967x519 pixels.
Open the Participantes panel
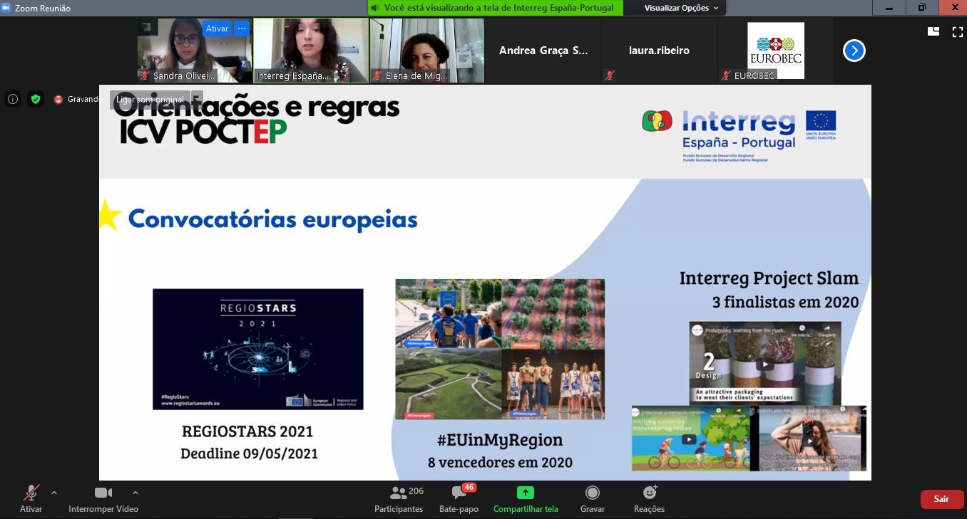click(399, 499)
